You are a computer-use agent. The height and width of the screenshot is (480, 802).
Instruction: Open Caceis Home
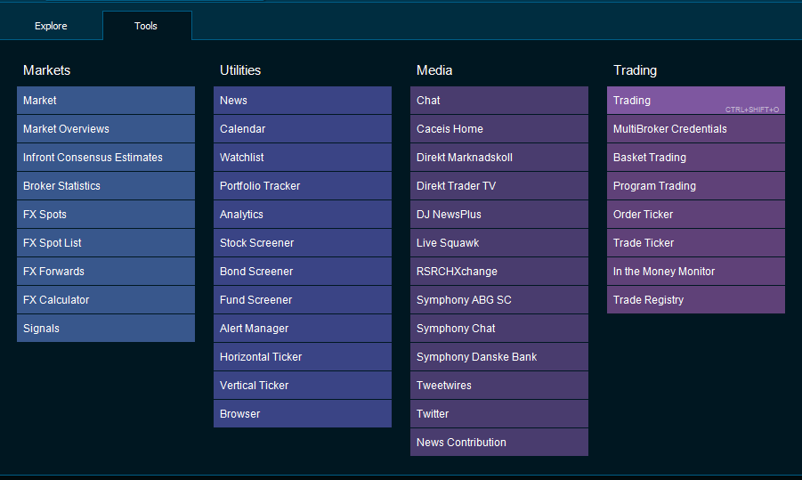499,129
